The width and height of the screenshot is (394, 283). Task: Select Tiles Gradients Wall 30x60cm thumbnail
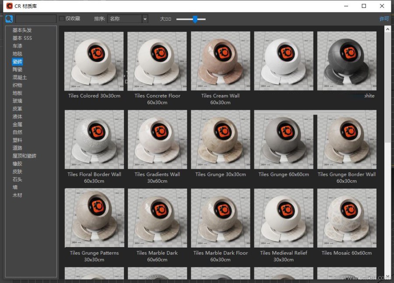pyautogui.click(x=157, y=140)
